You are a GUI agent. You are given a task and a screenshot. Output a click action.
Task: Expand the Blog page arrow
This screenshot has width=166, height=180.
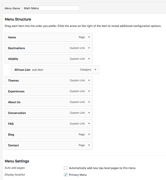coord(89,134)
